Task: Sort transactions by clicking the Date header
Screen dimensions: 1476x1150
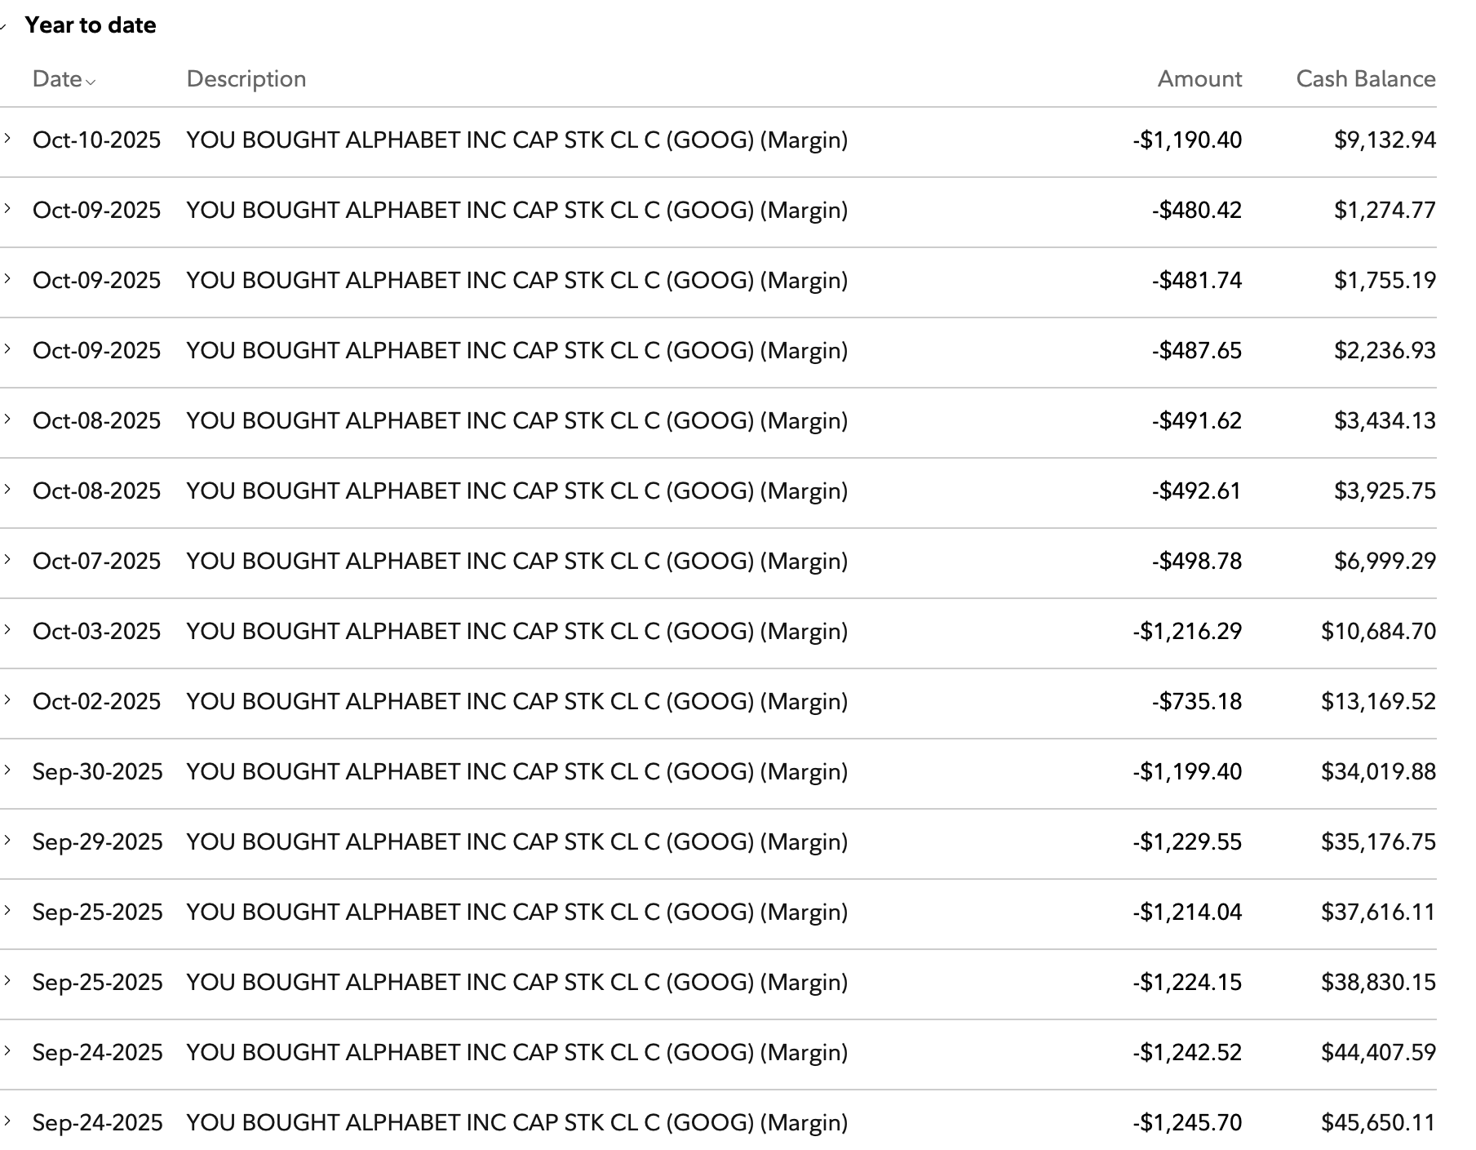Action: click(x=57, y=78)
